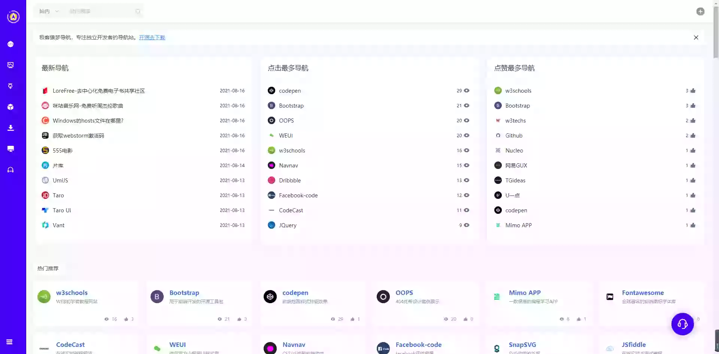Open the 开源去下载 link in banner

pos(152,37)
